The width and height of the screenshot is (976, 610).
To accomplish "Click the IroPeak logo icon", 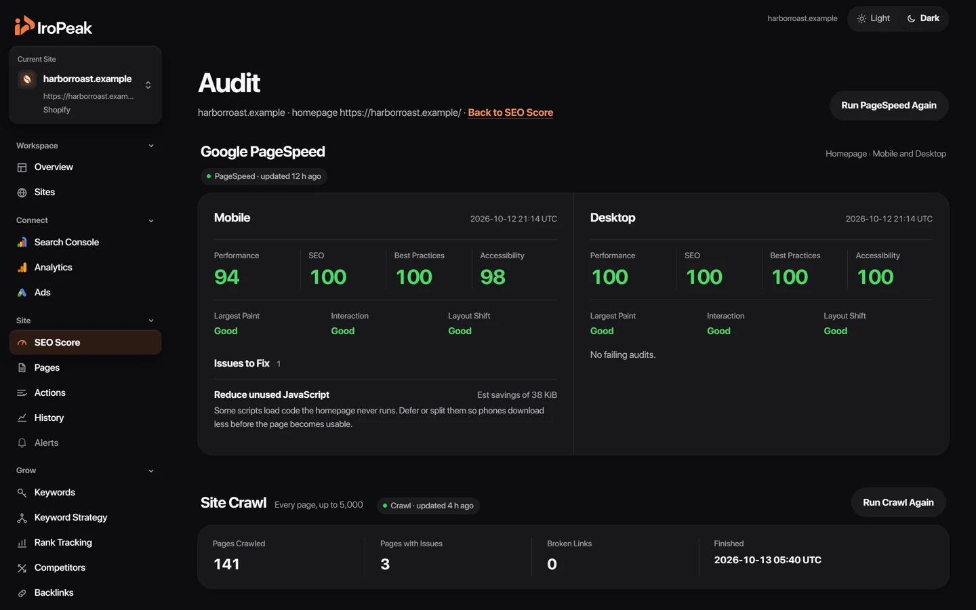I will tap(24, 26).
